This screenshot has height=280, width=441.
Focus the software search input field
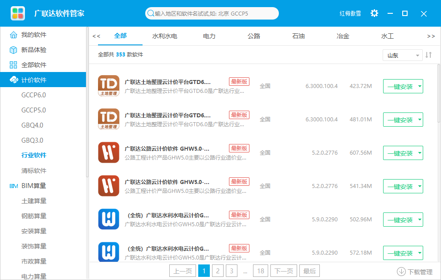212,13
